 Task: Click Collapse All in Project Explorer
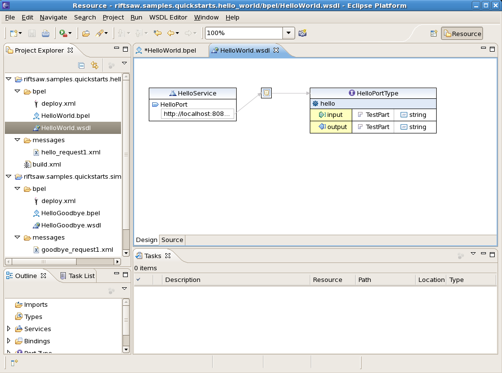[81, 65]
